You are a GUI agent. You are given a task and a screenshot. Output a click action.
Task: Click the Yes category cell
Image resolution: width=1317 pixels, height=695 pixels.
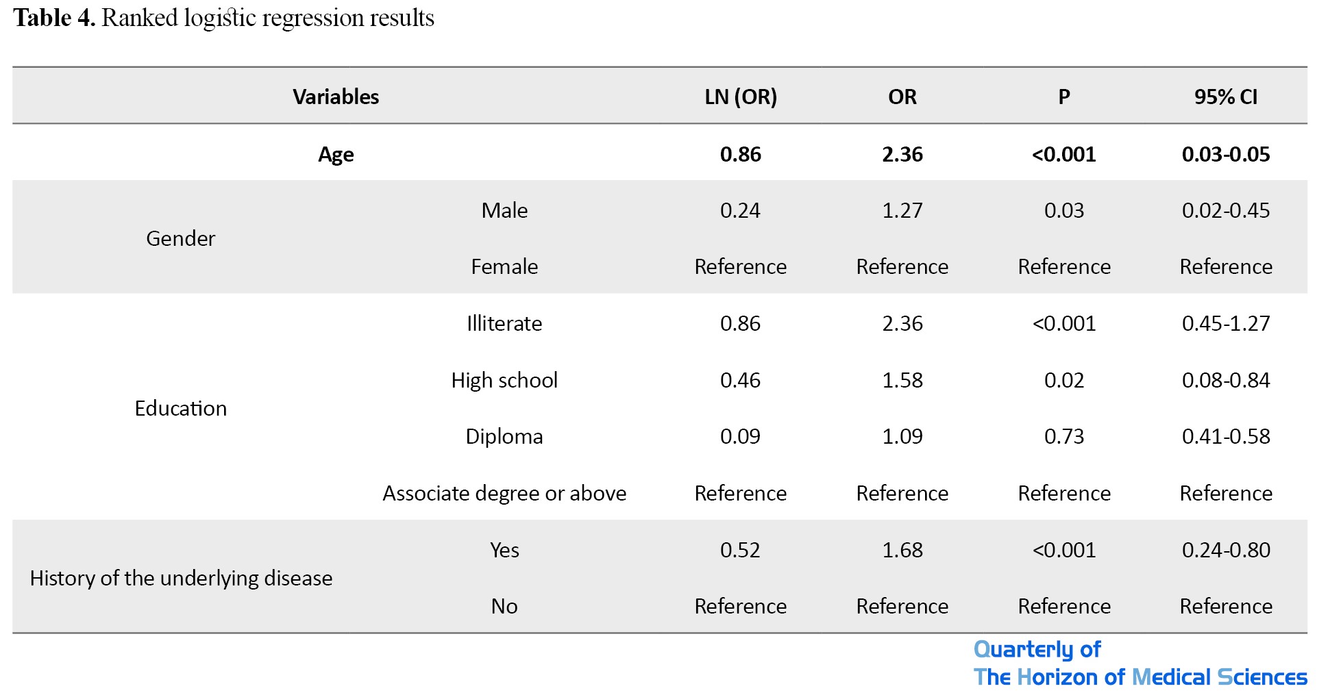[504, 550]
